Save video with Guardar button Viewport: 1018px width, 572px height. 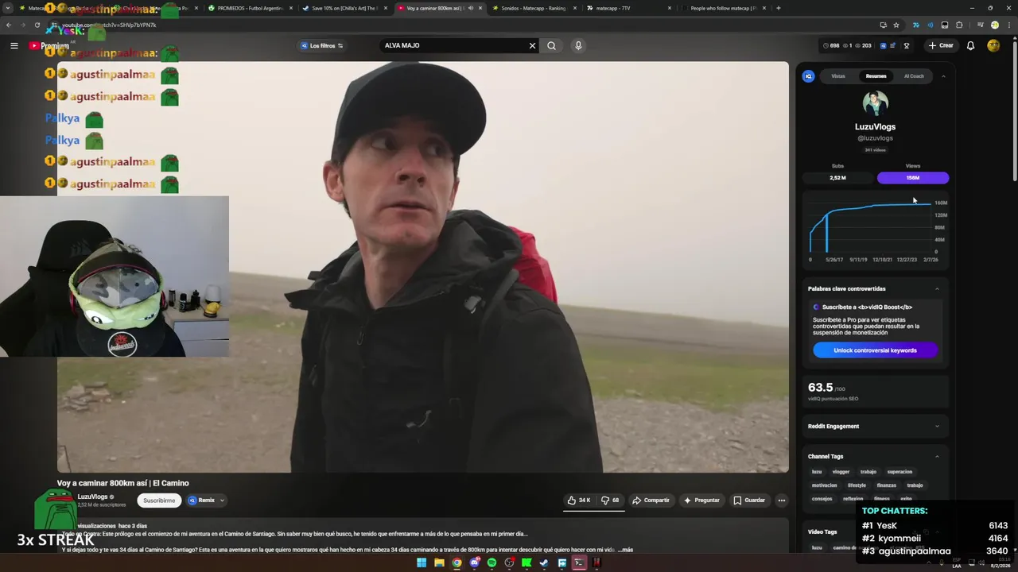pos(749,500)
